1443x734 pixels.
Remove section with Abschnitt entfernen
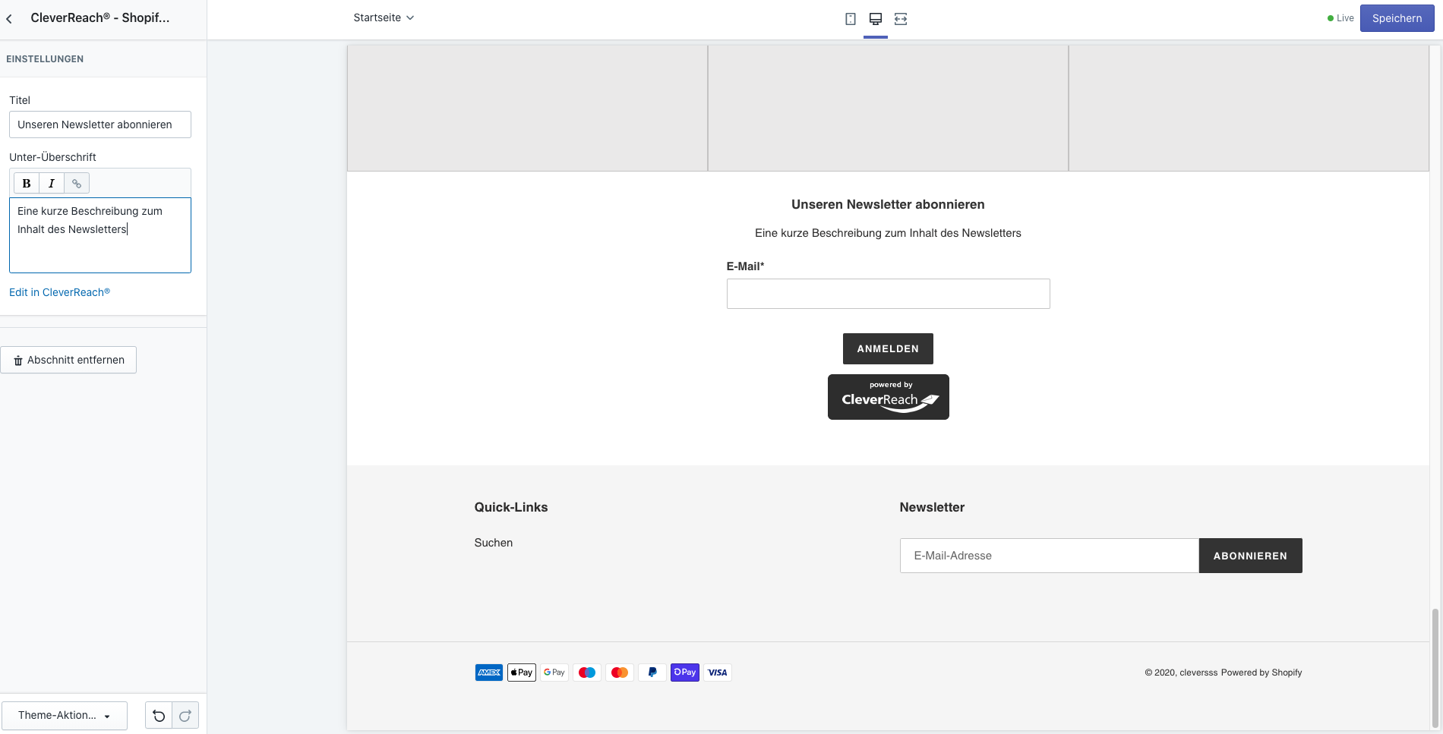(68, 360)
